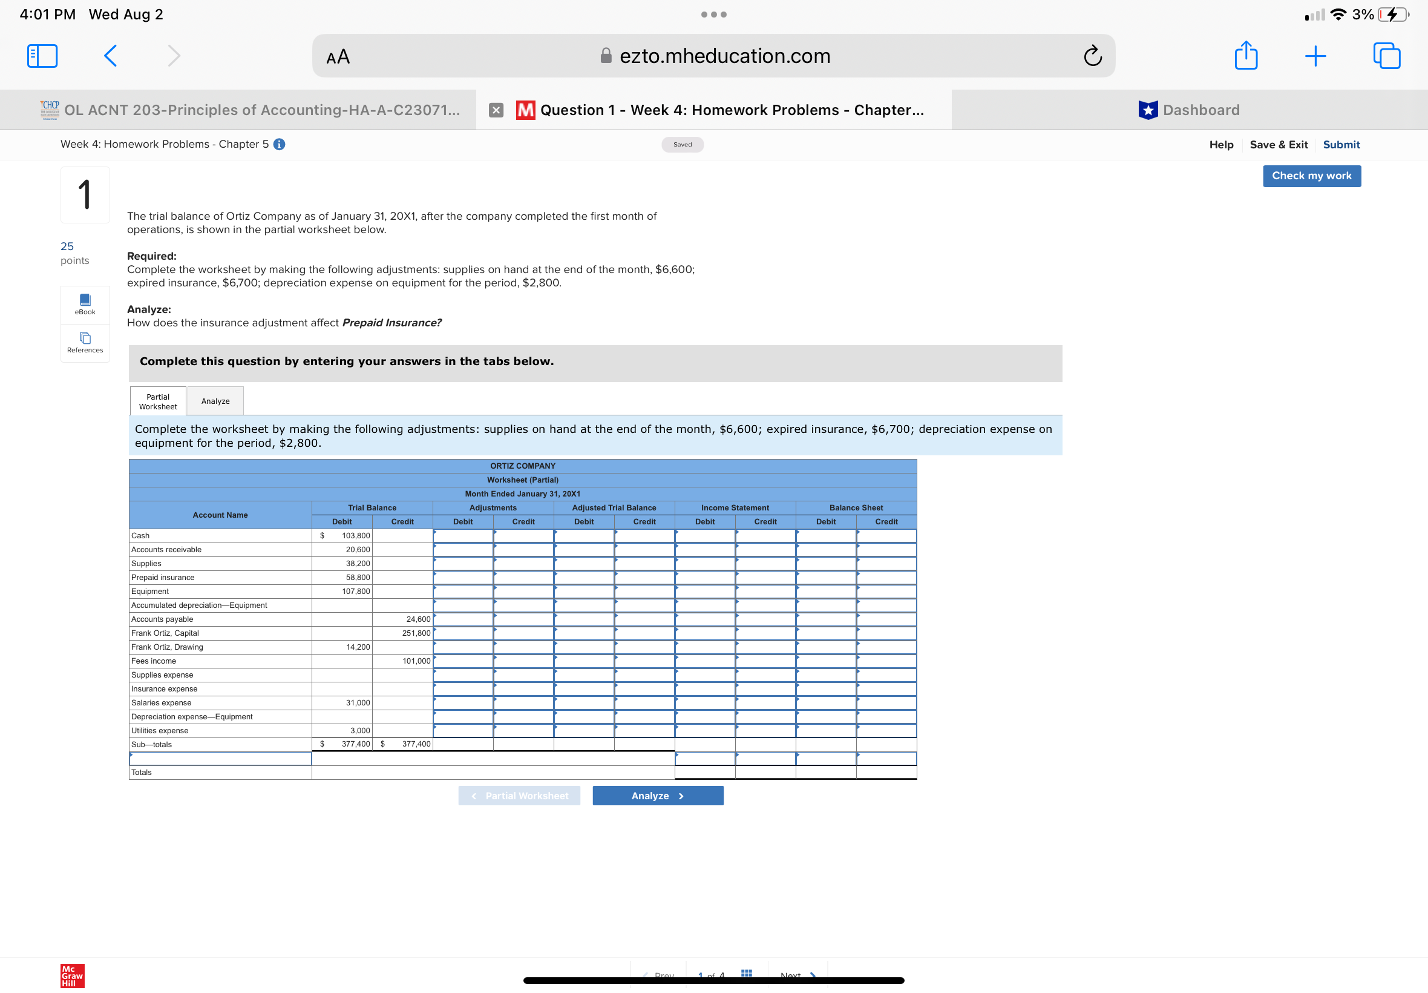Go back using browser back arrow
1428x993 pixels.
tap(110, 56)
